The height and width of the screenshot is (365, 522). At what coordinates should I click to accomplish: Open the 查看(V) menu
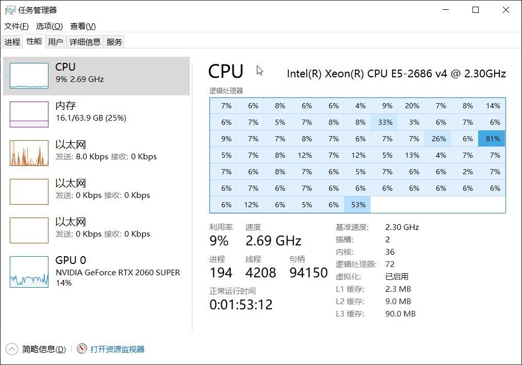(x=83, y=26)
